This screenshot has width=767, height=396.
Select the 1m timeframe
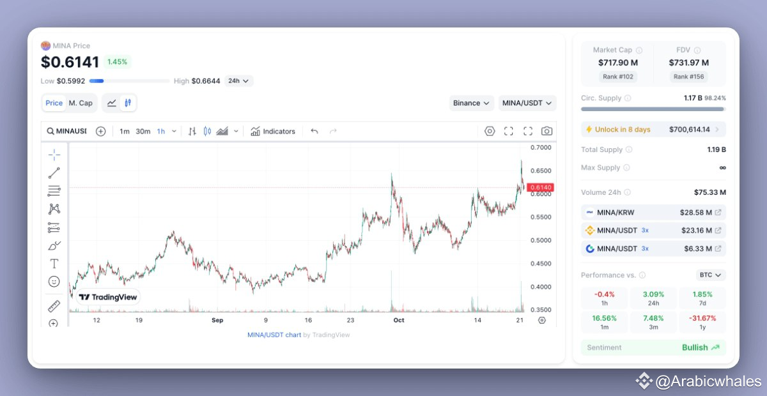125,131
